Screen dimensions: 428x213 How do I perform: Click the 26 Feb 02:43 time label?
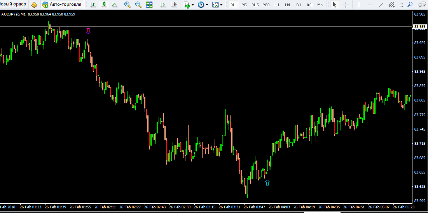pos(154,207)
